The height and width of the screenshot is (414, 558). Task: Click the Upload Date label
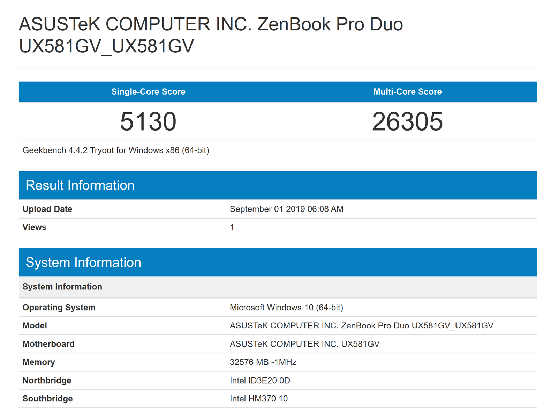click(47, 209)
